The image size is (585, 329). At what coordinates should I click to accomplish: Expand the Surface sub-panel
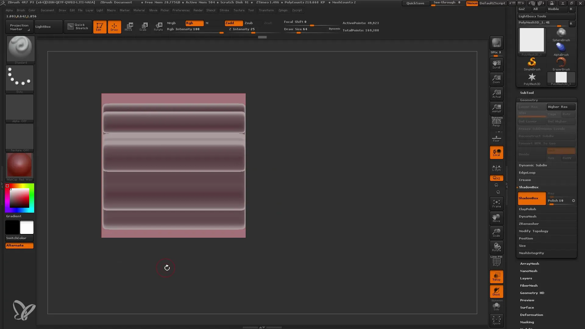pyautogui.click(x=527, y=307)
